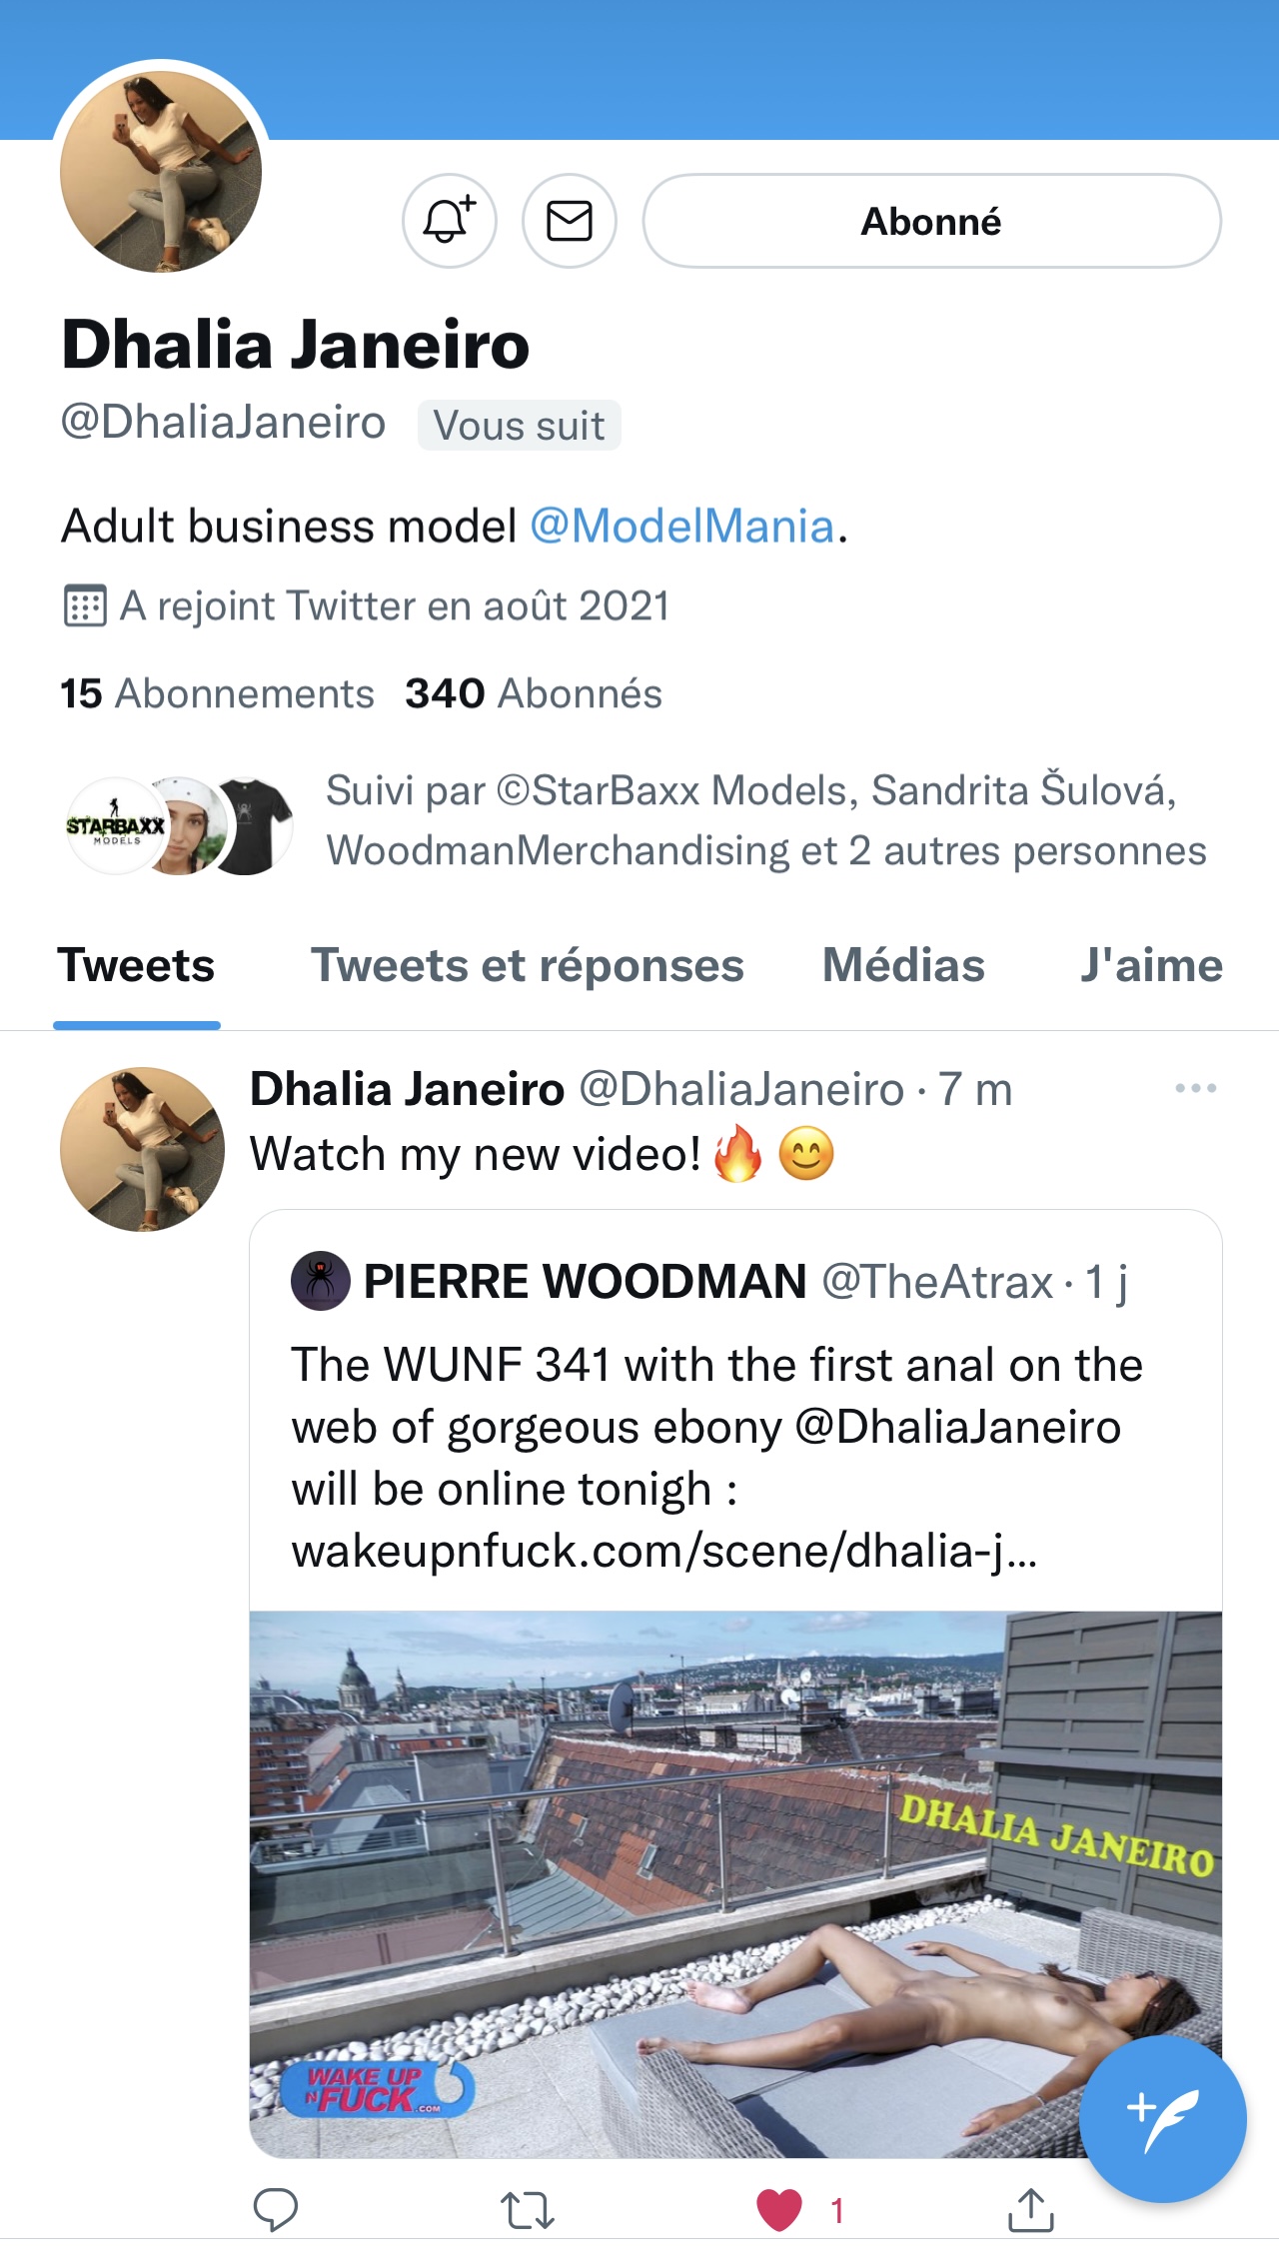Open the tweet's three-dot more menu

[1195, 1088]
